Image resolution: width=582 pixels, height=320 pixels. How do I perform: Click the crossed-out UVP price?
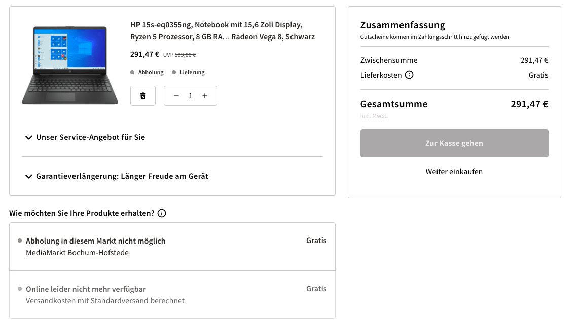tap(186, 55)
